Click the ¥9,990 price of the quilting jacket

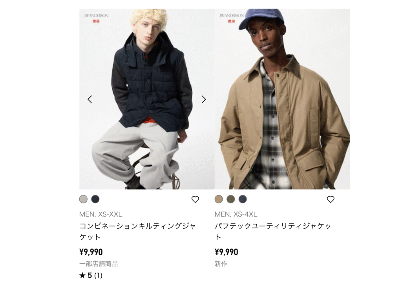91,252
